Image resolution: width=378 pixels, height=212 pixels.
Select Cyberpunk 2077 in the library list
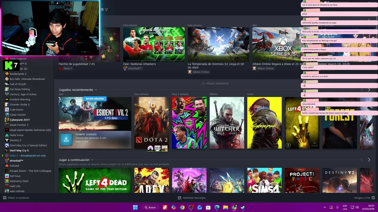pos(20,120)
